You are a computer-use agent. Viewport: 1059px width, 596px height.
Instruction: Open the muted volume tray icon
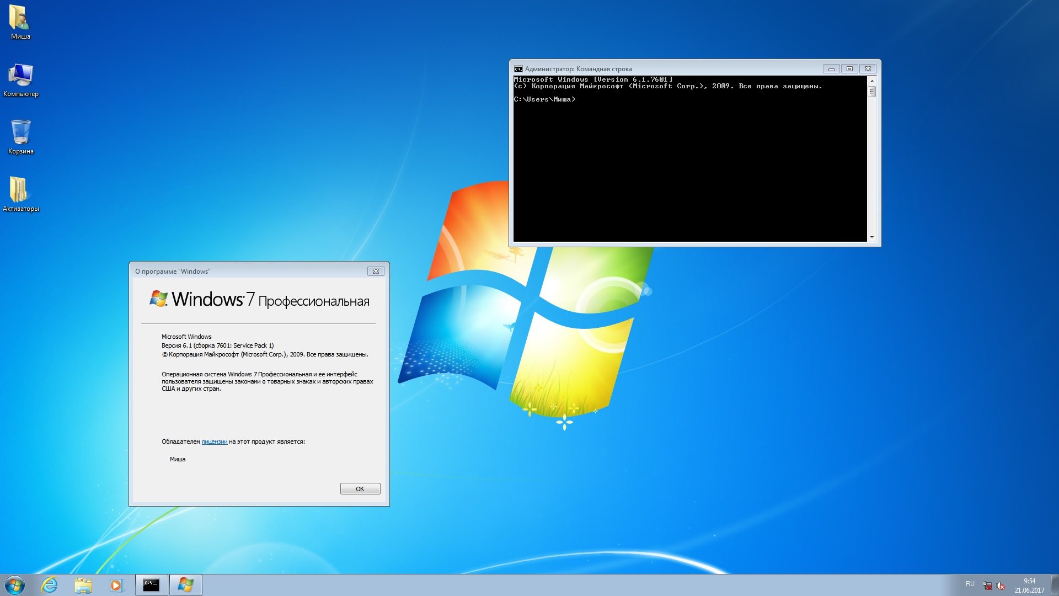click(x=1001, y=586)
